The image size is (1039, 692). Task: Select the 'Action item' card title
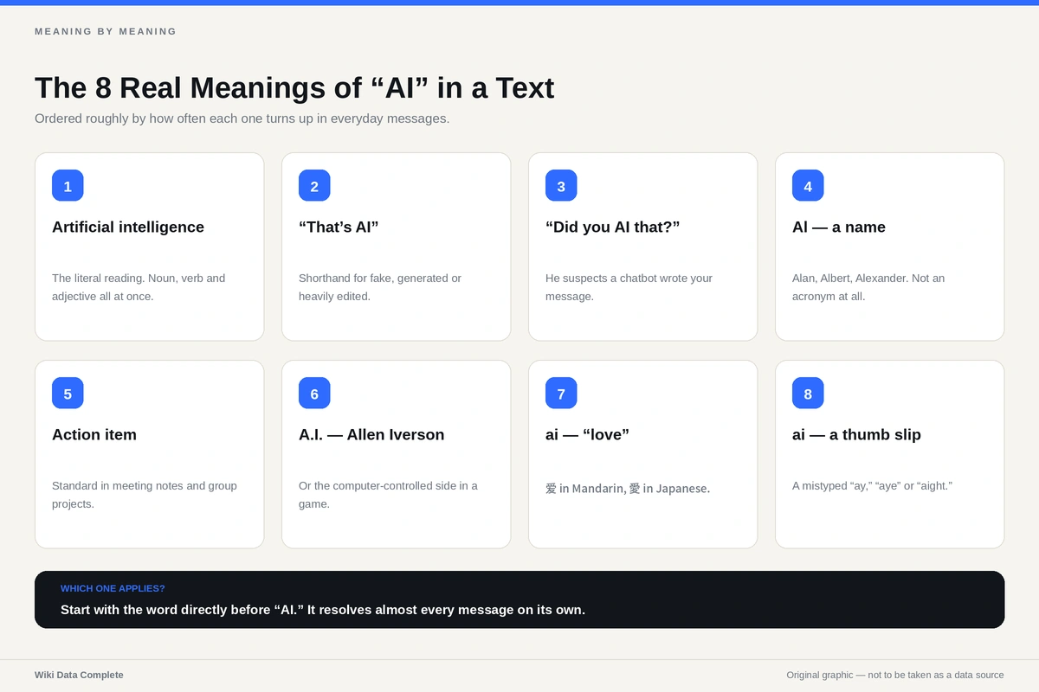[x=94, y=435]
